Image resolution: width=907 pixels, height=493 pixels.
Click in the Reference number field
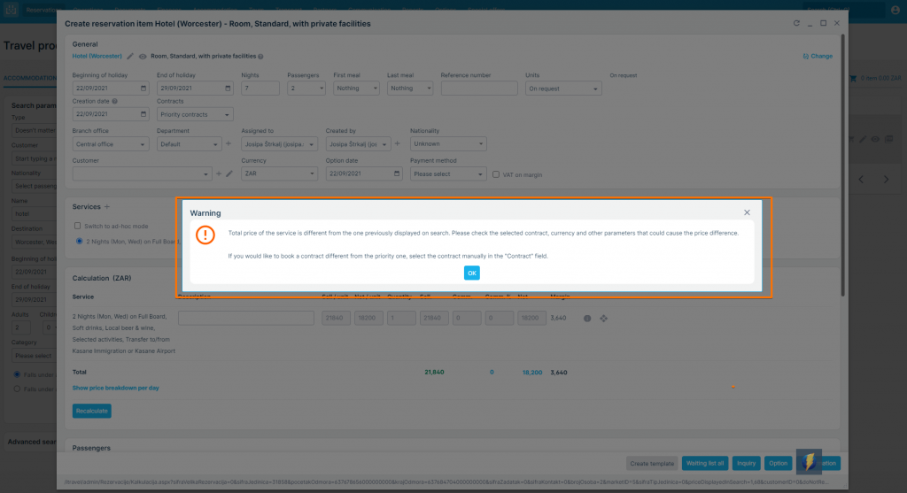[x=478, y=89]
